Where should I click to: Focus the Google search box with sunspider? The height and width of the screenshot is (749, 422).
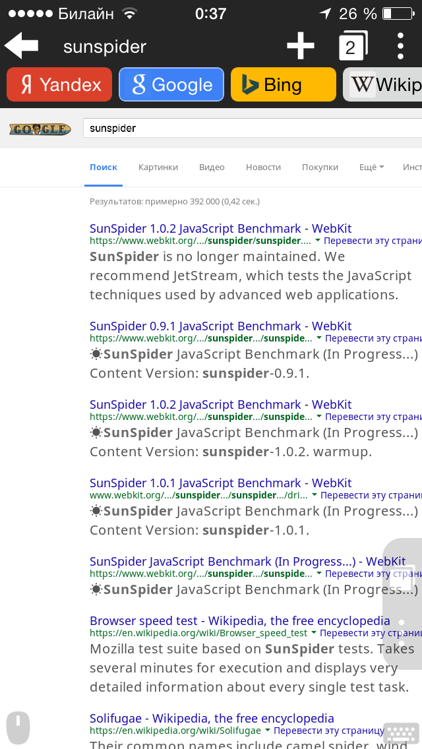pos(253,128)
